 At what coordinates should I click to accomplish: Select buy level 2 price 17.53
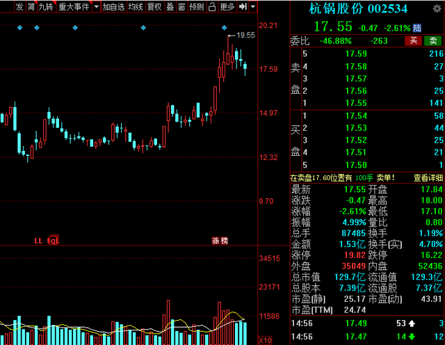click(356, 128)
